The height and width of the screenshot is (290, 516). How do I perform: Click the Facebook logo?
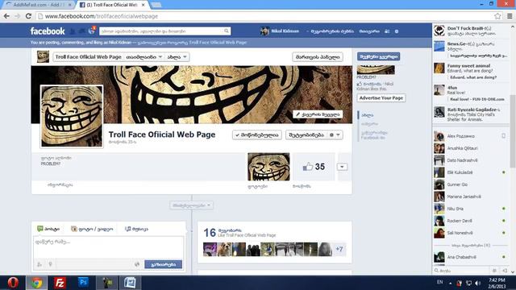48,31
